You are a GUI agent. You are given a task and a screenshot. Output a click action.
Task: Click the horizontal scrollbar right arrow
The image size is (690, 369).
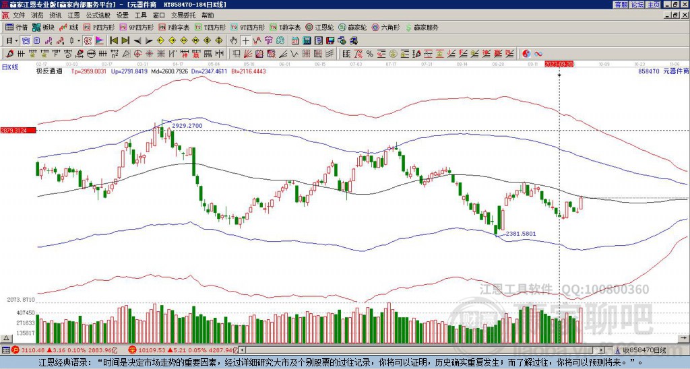(x=602, y=350)
